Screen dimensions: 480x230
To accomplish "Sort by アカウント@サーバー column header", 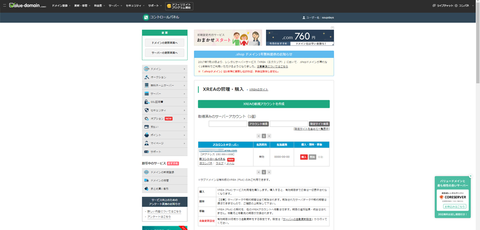I will (x=226, y=145).
